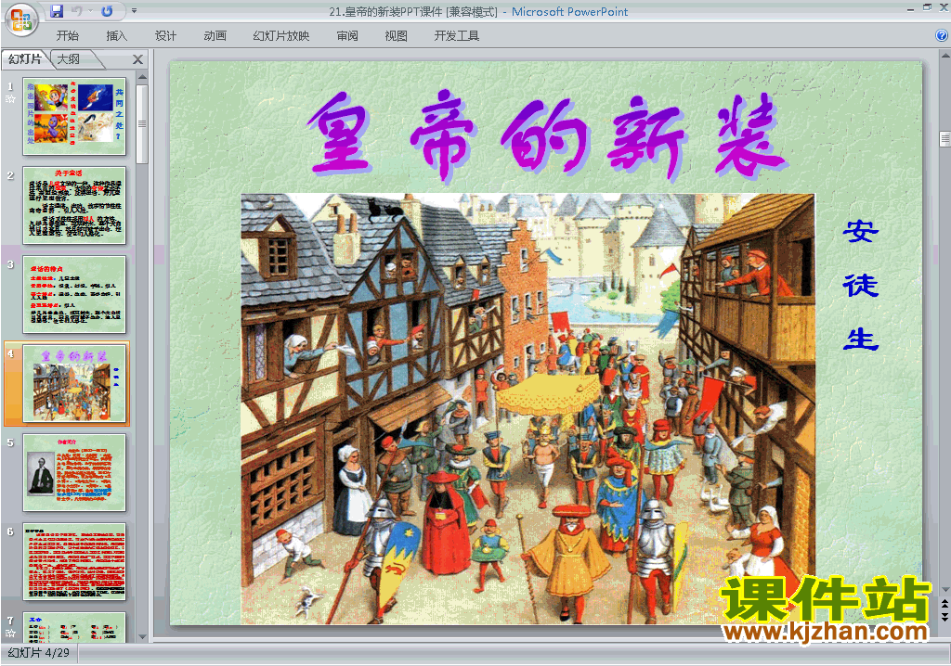This screenshot has height=666, width=951.
Task: Switch to the 动画 ribbon tab
Action: [x=215, y=36]
